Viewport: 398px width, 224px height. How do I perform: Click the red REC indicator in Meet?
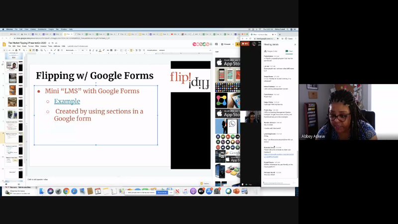[245, 44]
